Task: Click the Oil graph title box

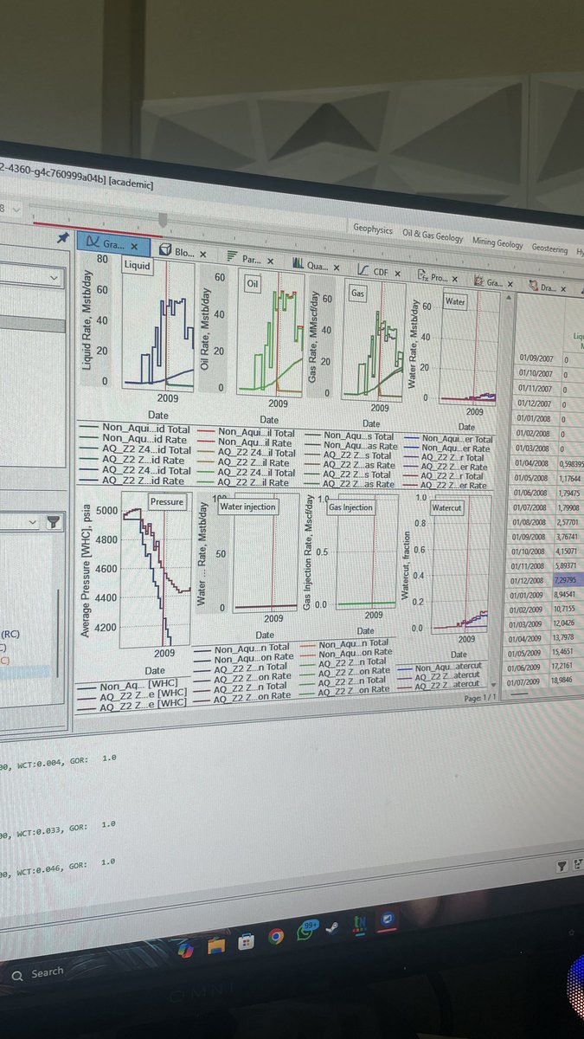Action: 253,283
